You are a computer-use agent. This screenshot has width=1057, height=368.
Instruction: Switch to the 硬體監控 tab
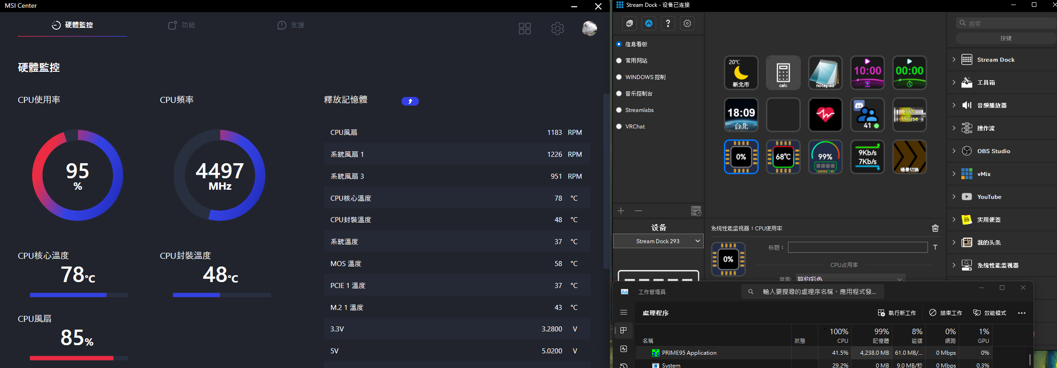click(x=72, y=25)
